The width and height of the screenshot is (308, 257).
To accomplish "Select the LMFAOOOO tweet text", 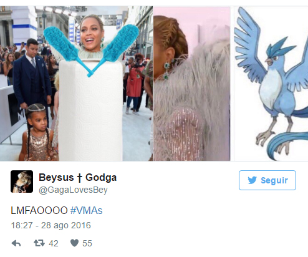I will click(x=39, y=210).
